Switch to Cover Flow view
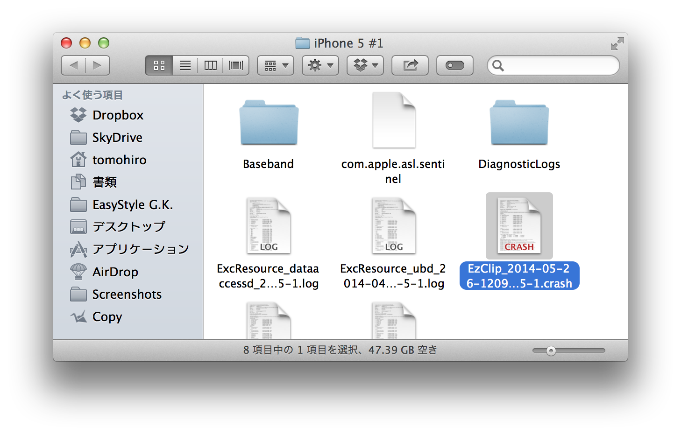The width and height of the screenshot is (681, 435). (236, 65)
